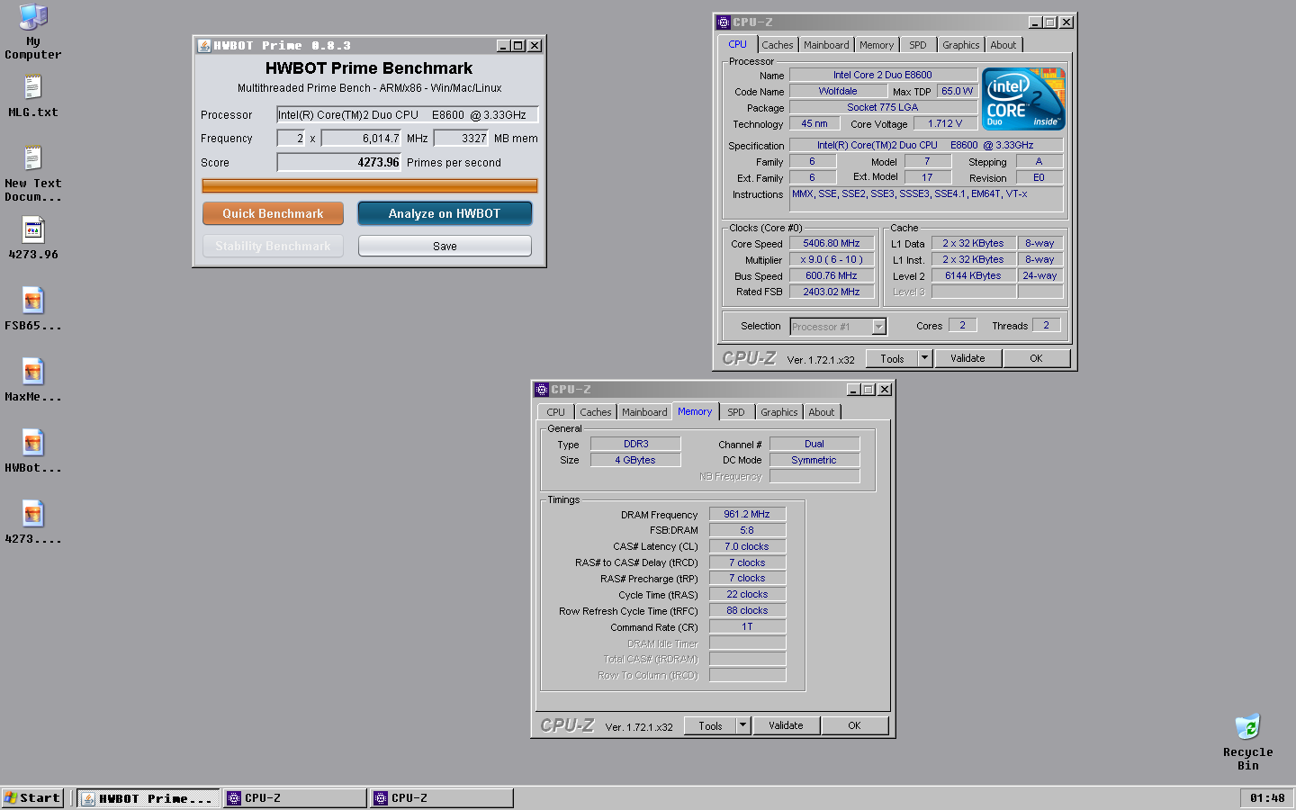Viewport: 1296px width, 810px height.
Task: Select the 4273.96 file on the desktop
Action: pos(33,238)
